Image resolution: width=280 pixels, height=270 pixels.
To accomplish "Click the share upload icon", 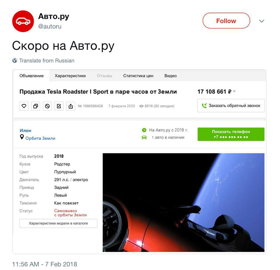I will click(x=71, y=106).
